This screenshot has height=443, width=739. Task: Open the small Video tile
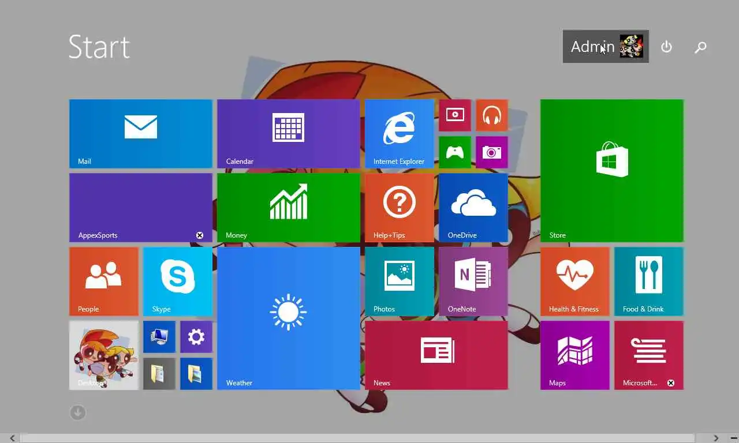455,115
